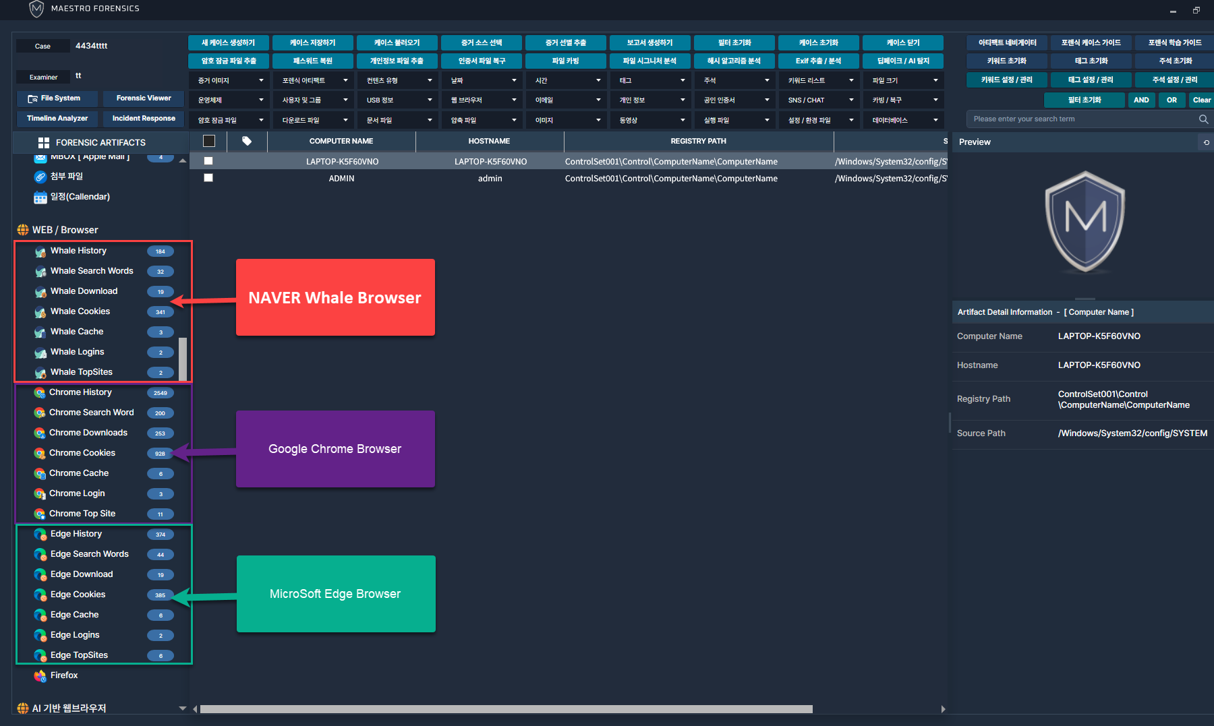Check the ADMIN row checkbox
The width and height of the screenshot is (1214, 726).
click(208, 179)
